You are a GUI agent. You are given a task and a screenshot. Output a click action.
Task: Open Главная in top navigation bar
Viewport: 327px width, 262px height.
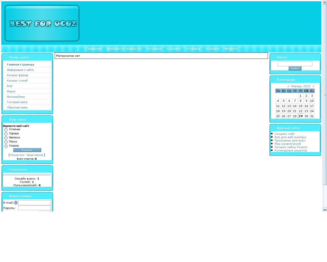[x=93, y=49]
